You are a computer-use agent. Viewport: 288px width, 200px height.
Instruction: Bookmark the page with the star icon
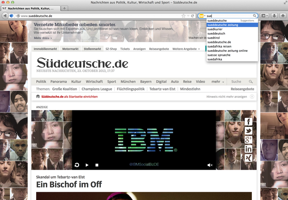coord(183,16)
